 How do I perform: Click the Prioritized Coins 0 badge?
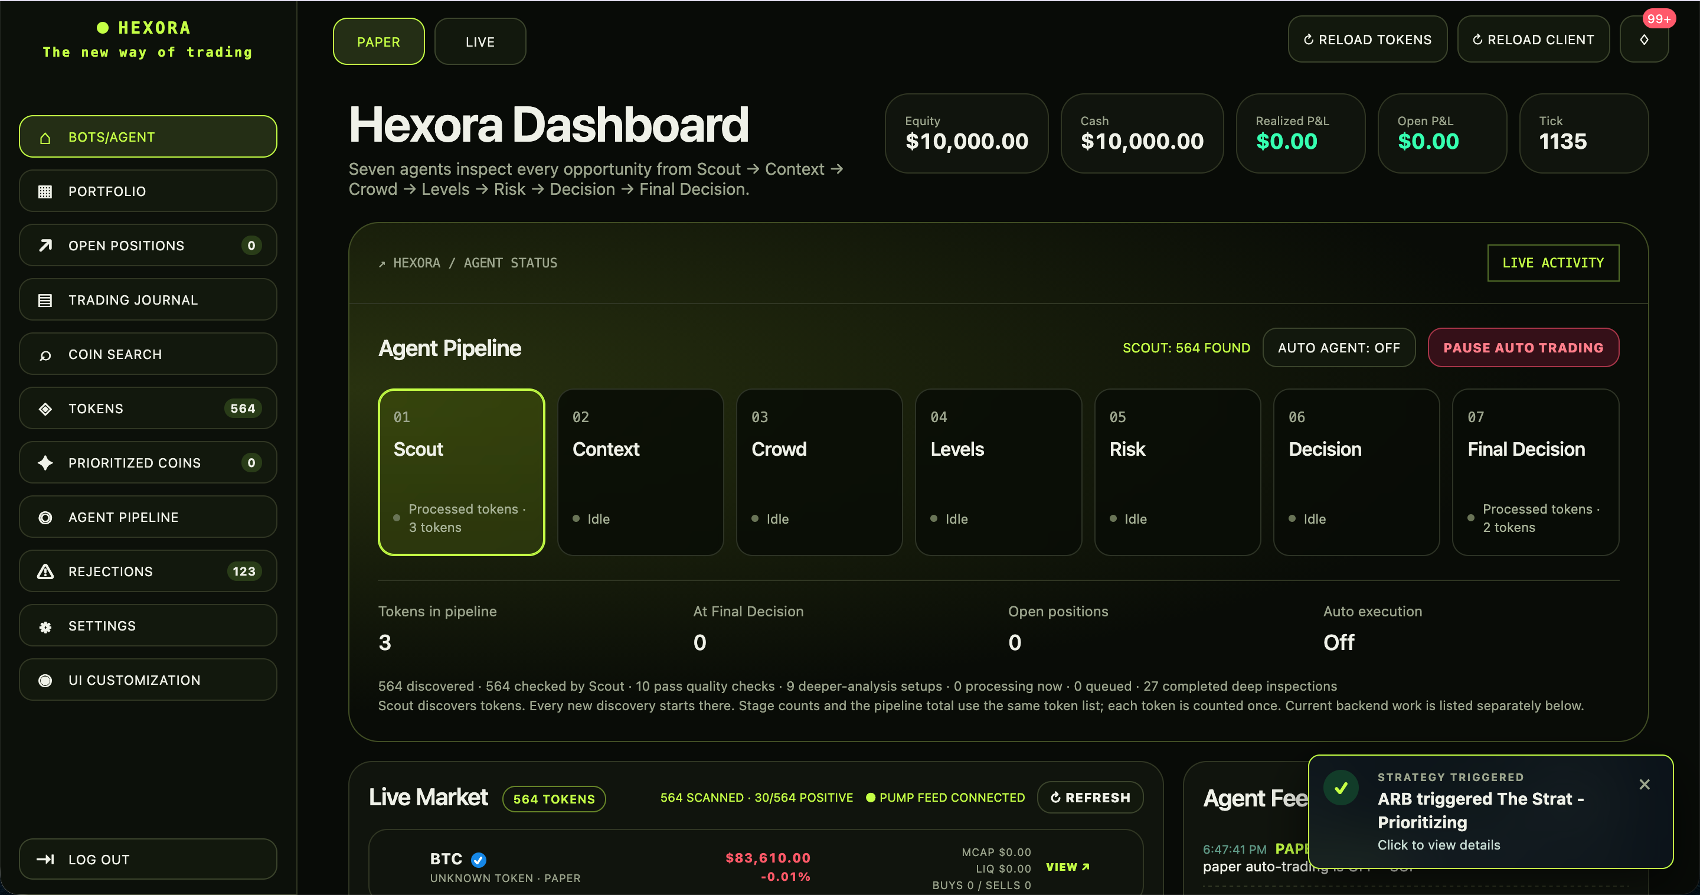click(x=251, y=463)
